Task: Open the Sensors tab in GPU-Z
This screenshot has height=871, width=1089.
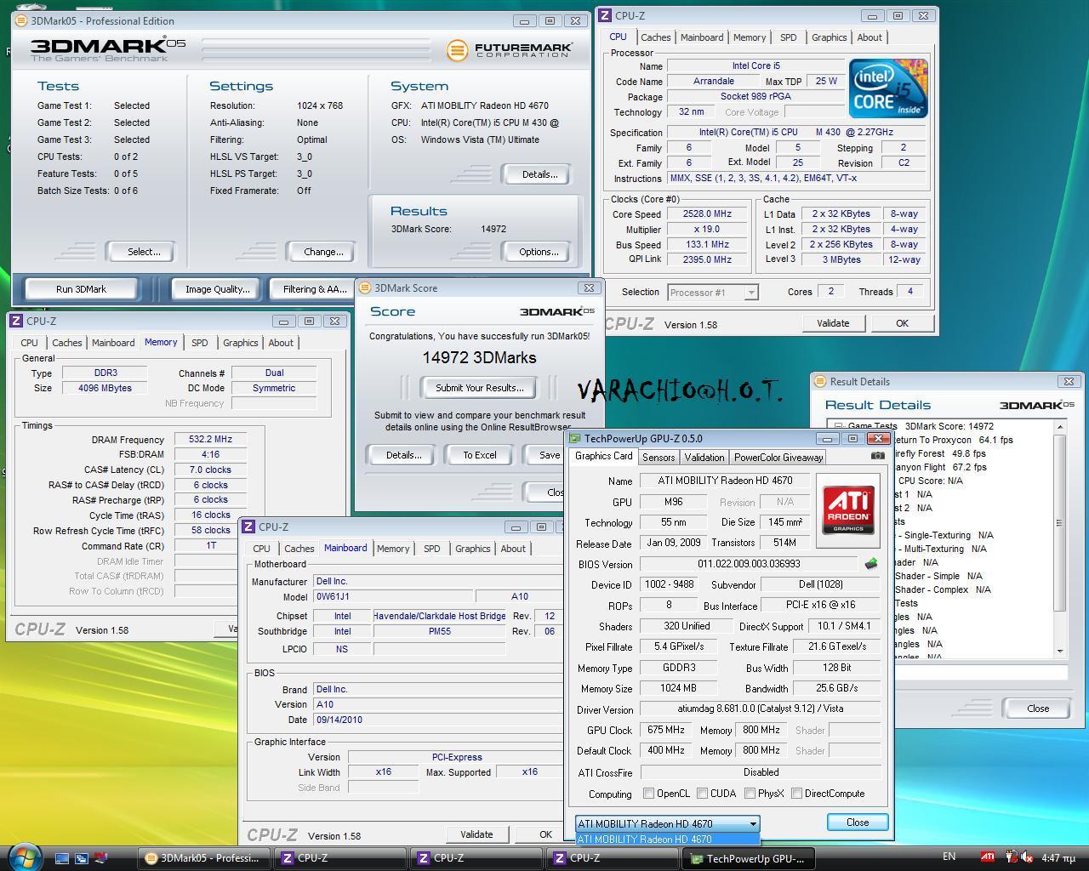Action: coord(659,458)
